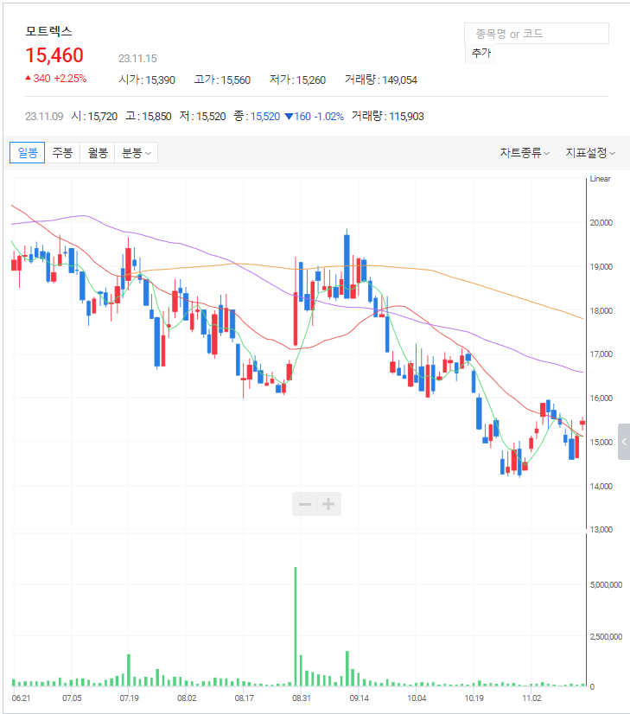Click the 시 15,720 hover open value
Image resolution: width=630 pixels, height=714 pixels.
(x=94, y=116)
